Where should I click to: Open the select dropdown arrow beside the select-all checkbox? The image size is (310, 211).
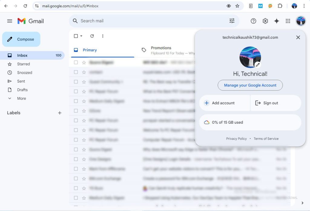tap(81, 36)
